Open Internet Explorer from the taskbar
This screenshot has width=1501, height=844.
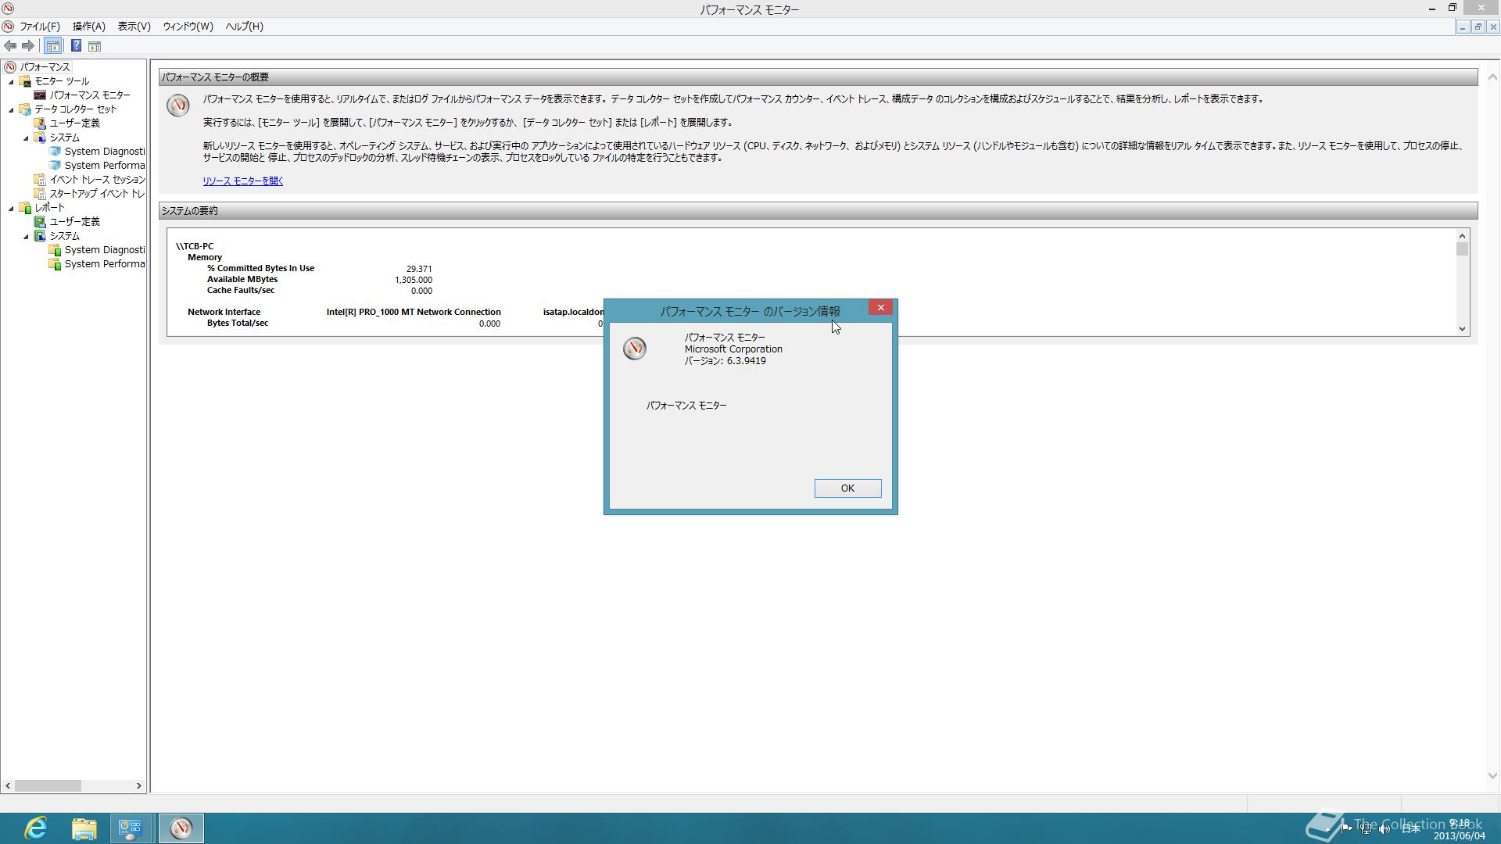pyautogui.click(x=36, y=828)
